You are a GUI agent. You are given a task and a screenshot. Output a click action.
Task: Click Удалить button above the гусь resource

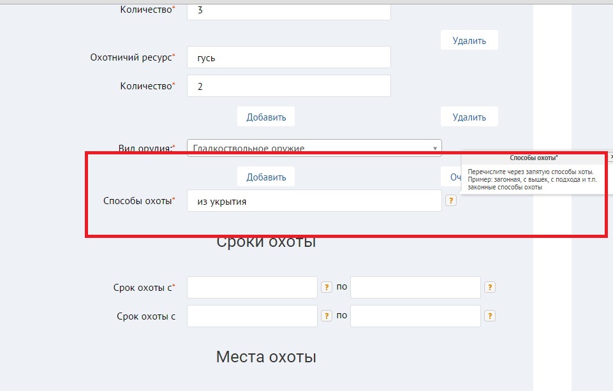(x=469, y=40)
